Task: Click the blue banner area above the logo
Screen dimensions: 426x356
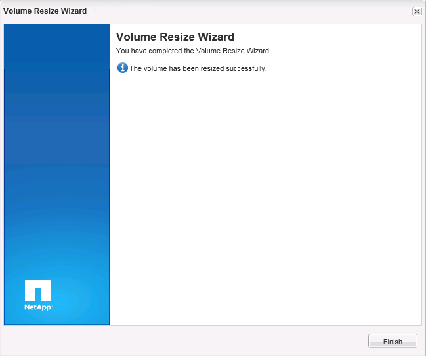Action: [x=56, y=250]
